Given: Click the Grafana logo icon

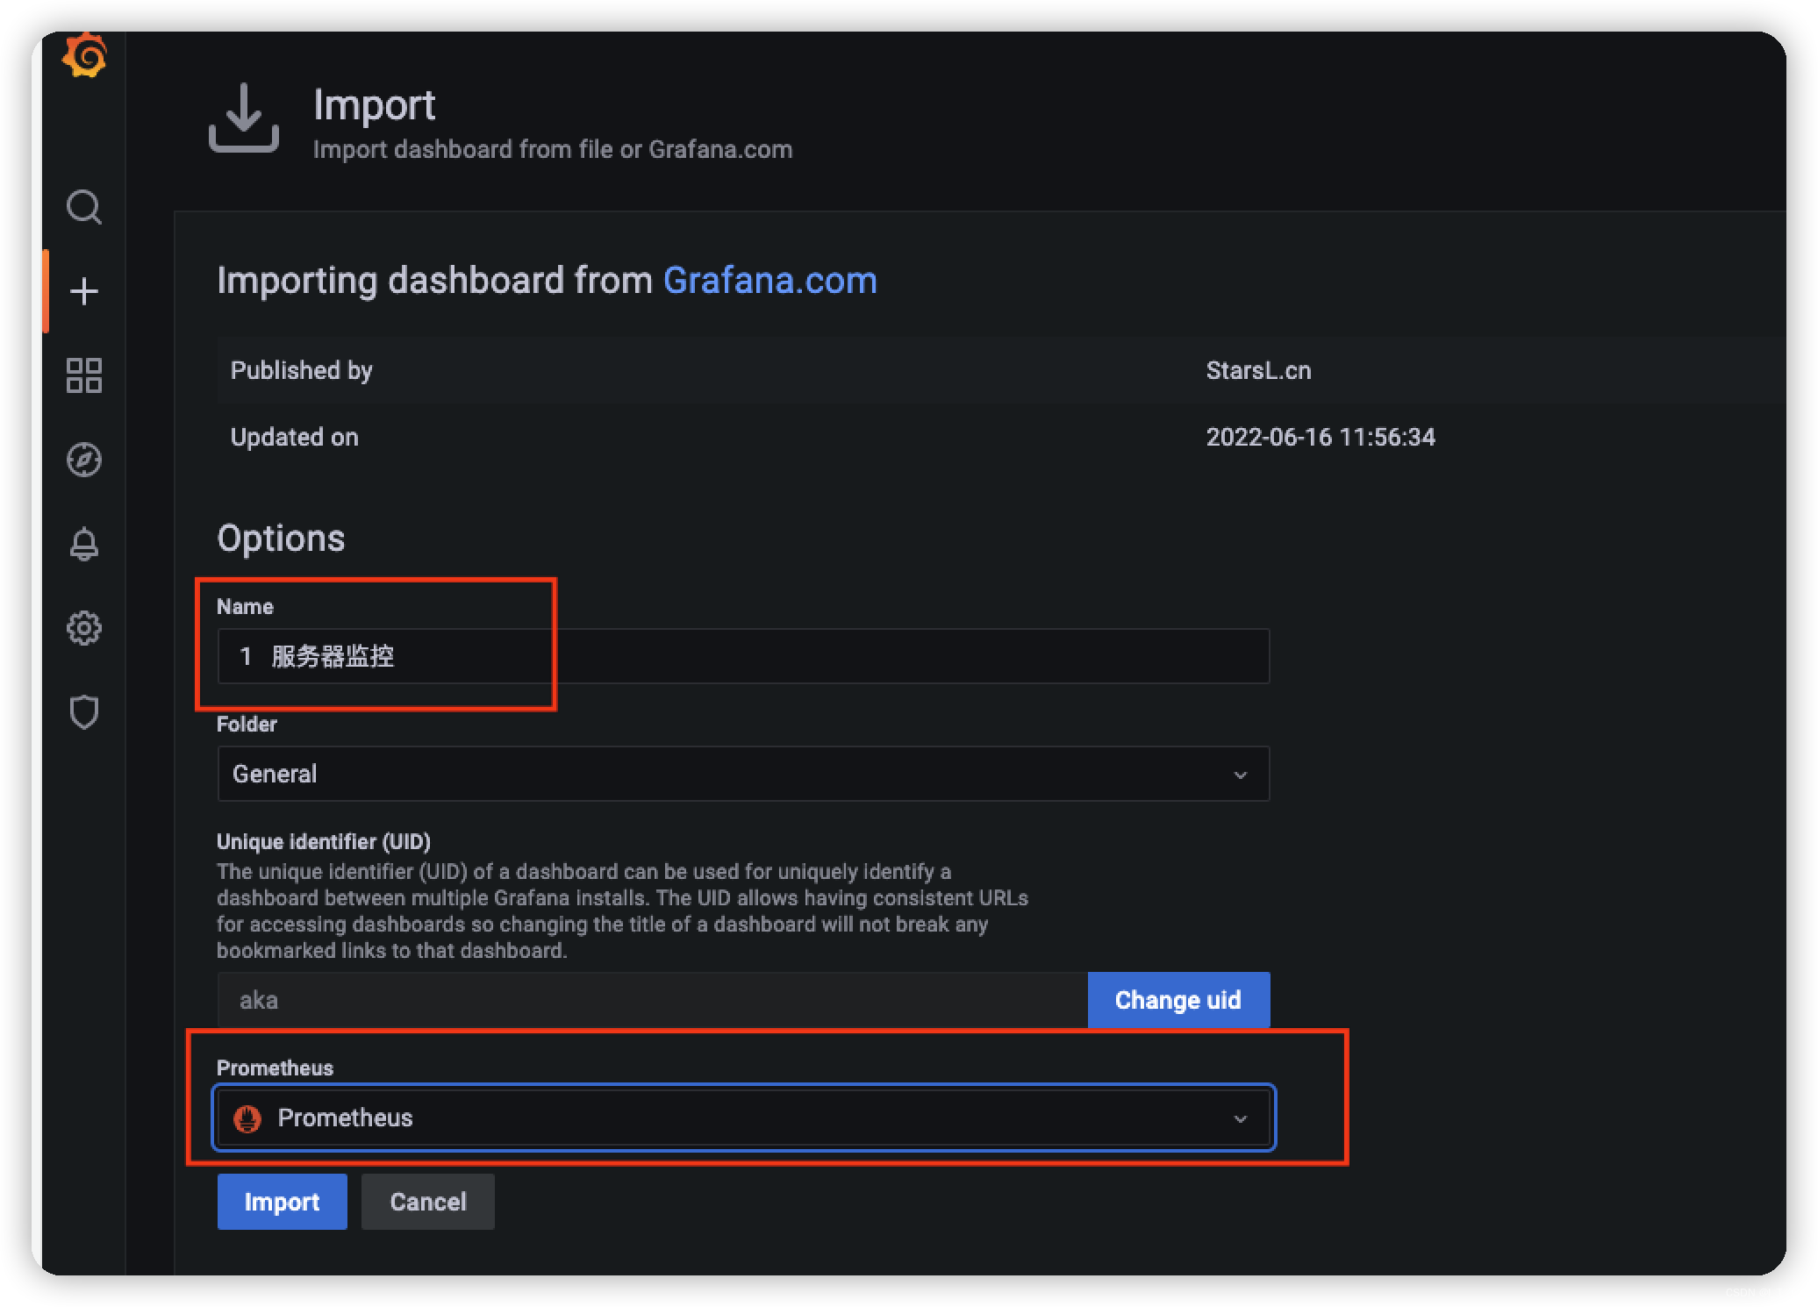Looking at the screenshot, I should click(x=84, y=56).
